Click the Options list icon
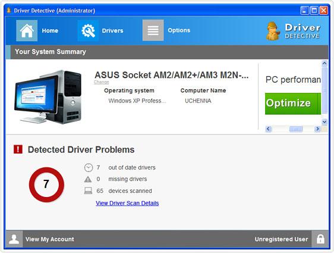The image size is (334, 253). point(153,30)
